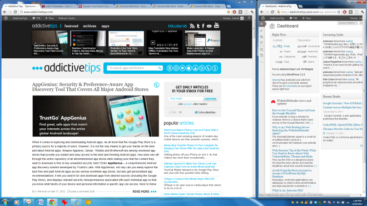Open the Media icon in WordPress sidebar
367x206 pixels.
tap(262, 37)
